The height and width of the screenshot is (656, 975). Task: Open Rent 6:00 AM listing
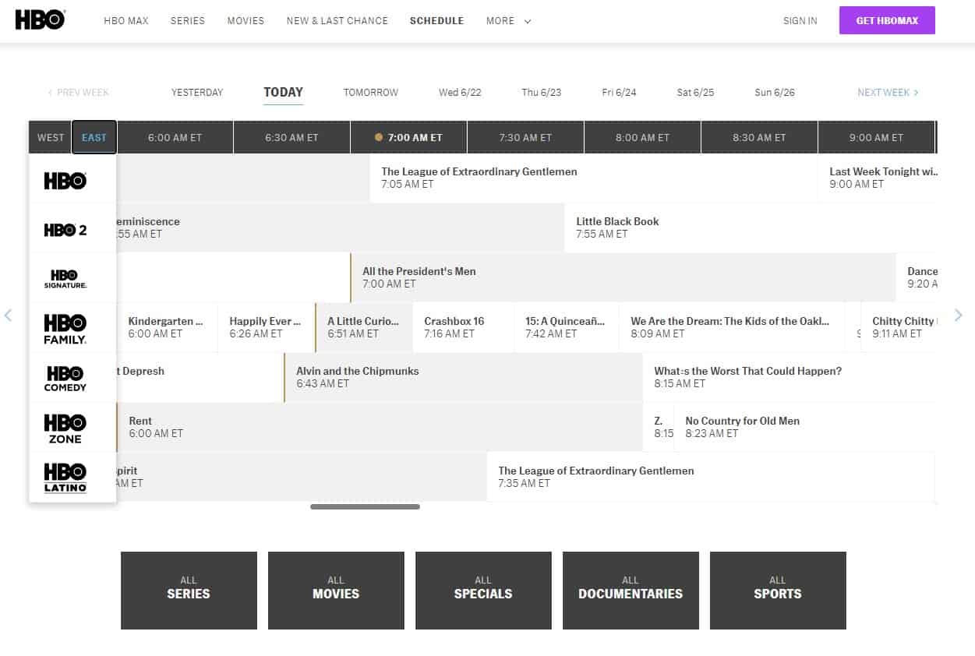[380, 427]
